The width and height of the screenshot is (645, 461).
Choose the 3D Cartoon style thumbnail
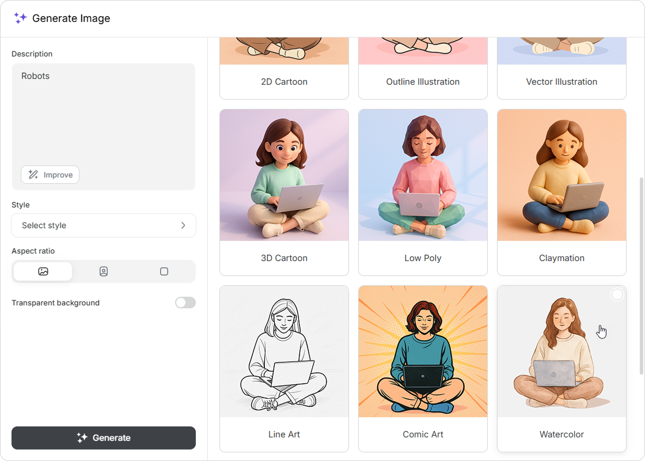pyautogui.click(x=284, y=175)
